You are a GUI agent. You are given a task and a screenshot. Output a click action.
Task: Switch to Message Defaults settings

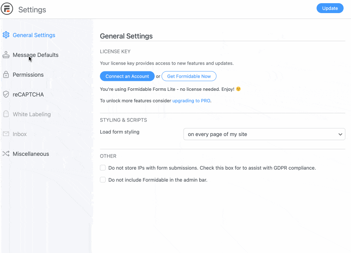36,55
